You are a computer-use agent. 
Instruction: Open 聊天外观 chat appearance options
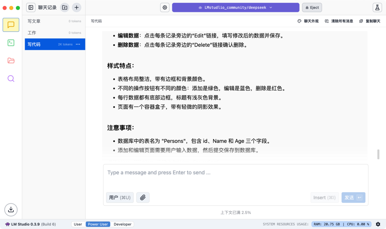308,21
